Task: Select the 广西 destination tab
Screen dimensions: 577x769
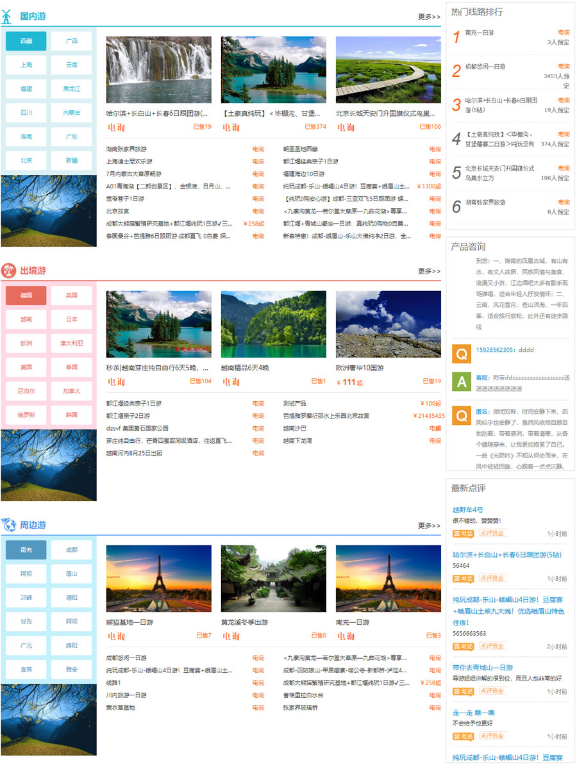Action: click(72, 41)
